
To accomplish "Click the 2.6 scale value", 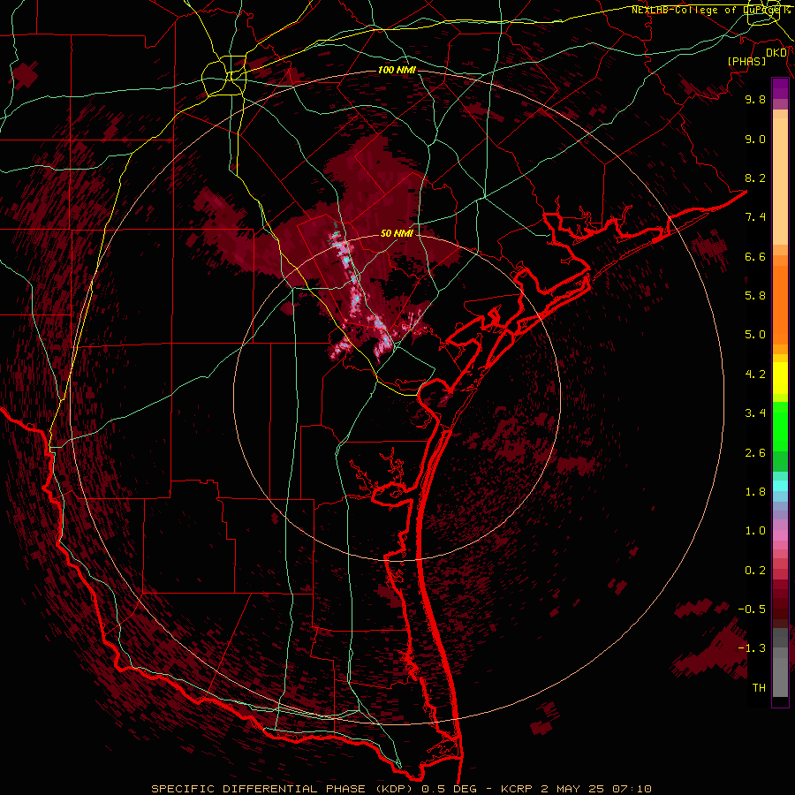I will pyautogui.click(x=755, y=453).
